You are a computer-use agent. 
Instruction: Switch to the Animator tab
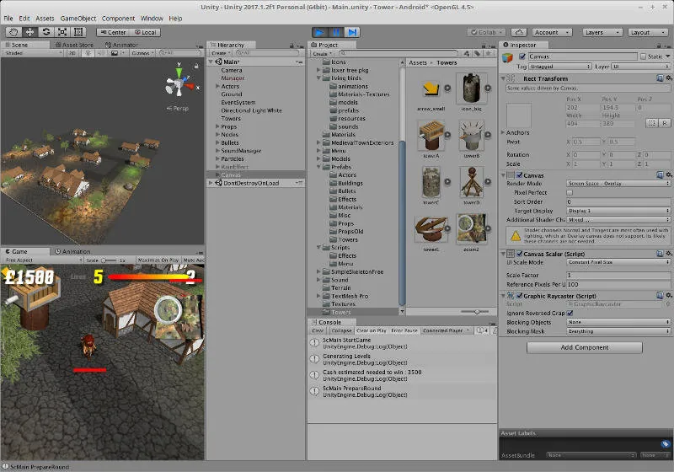121,45
